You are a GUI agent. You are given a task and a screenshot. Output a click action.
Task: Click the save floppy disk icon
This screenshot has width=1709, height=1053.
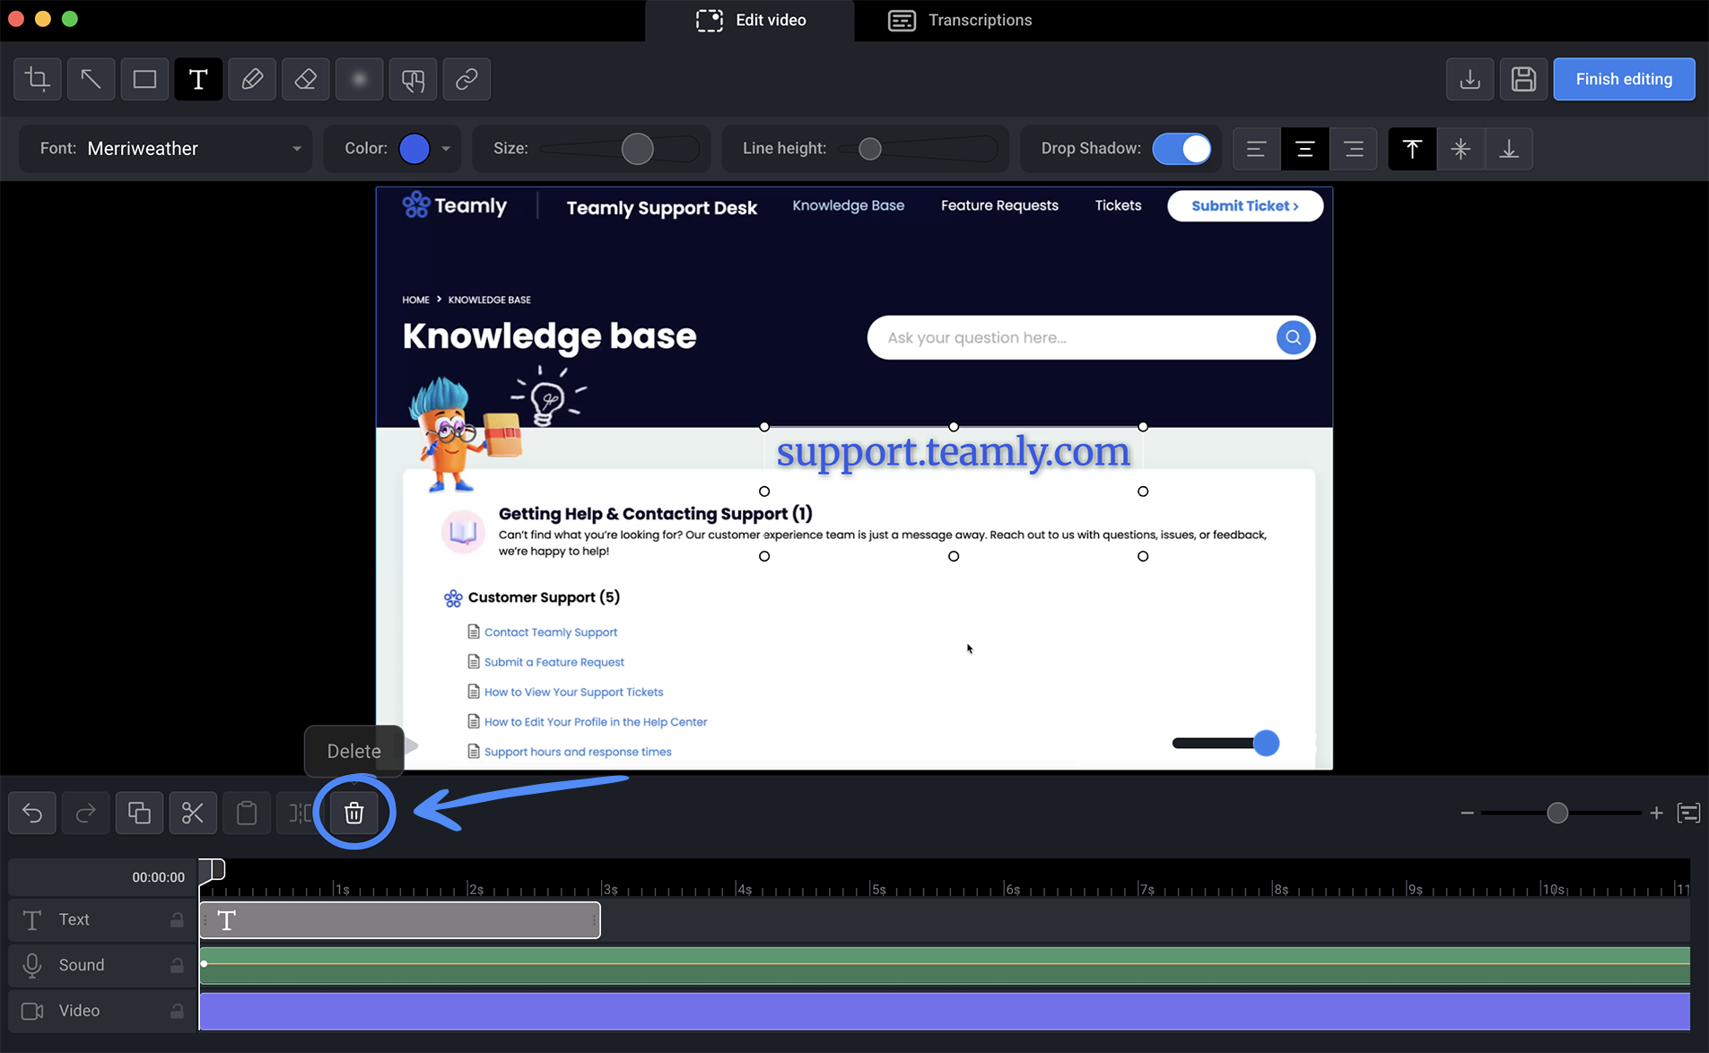(x=1523, y=79)
